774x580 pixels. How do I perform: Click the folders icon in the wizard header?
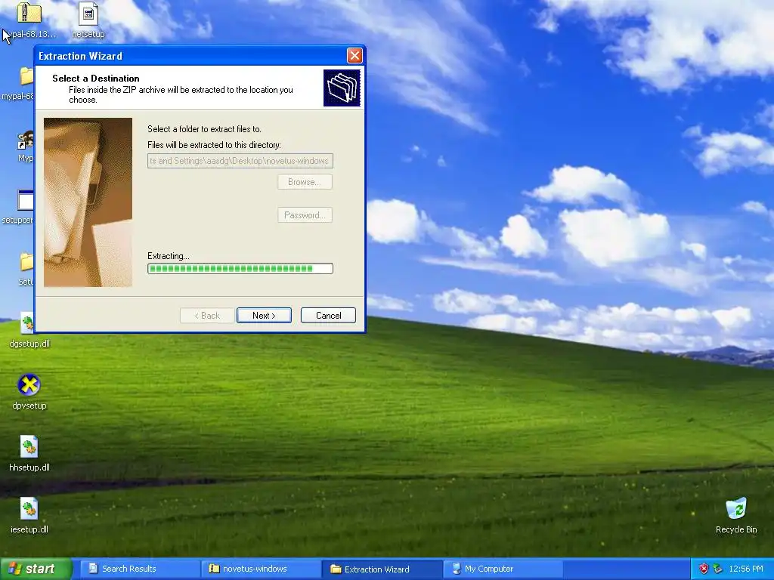pos(342,88)
